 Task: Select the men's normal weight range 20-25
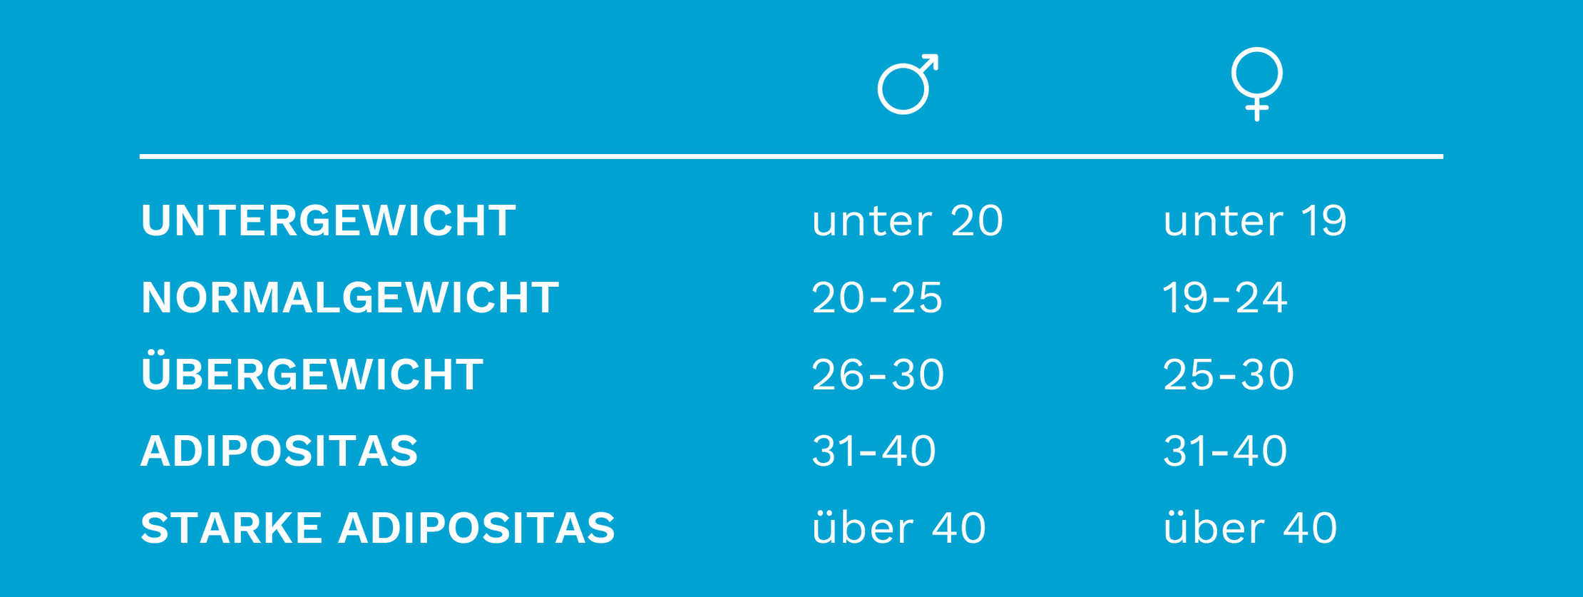pos(877,297)
